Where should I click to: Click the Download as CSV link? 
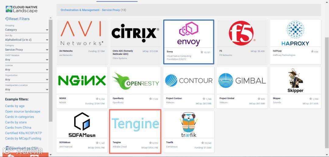coord(22,148)
